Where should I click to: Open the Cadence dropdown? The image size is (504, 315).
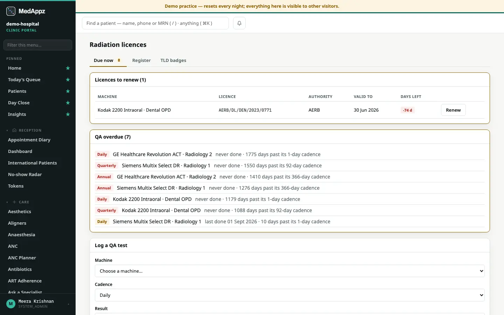tap(289, 295)
